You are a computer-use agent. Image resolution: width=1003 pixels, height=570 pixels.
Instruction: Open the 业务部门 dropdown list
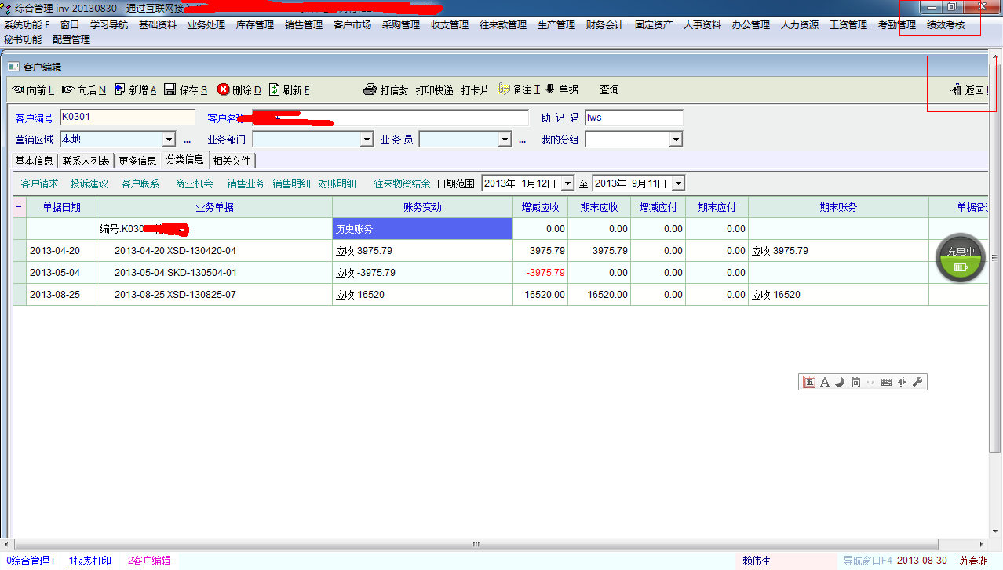[367, 140]
